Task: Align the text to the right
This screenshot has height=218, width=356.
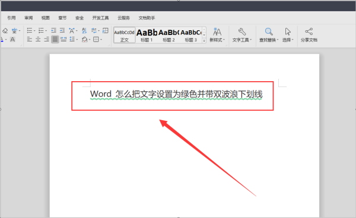Action: coord(46,40)
